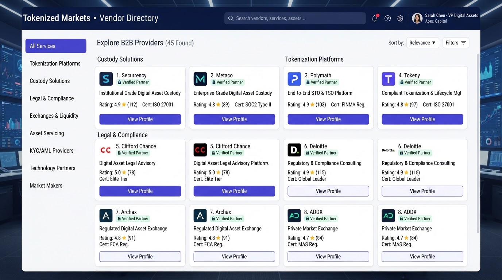Click the Tokeny logo
Screen dimensions: 502x280
click(x=389, y=79)
